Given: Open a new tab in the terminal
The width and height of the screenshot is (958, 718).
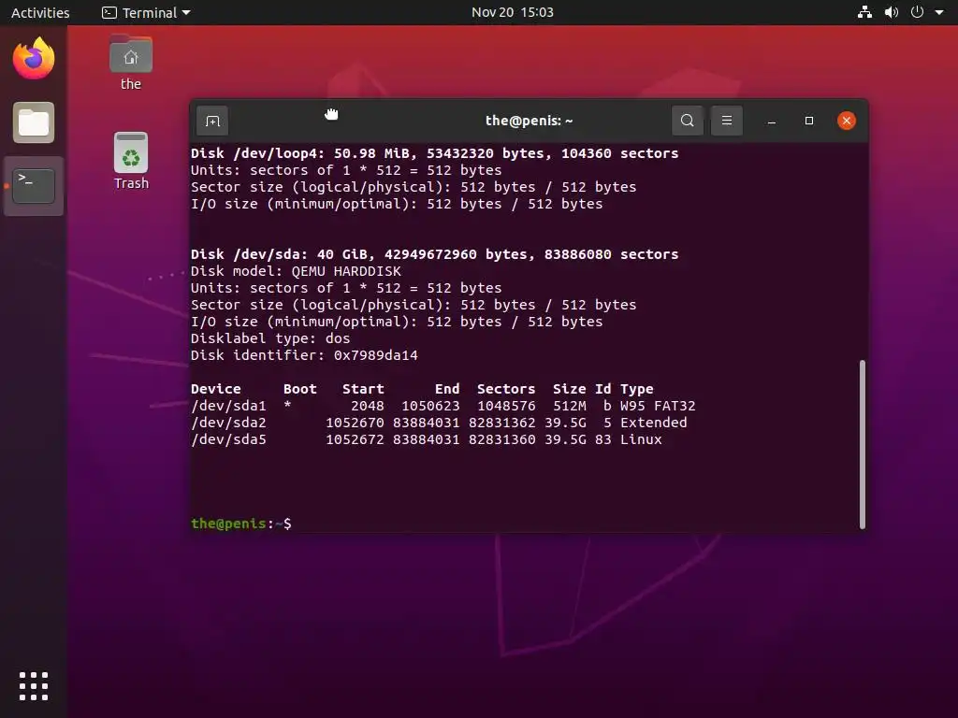Looking at the screenshot, I should (212, 121).
